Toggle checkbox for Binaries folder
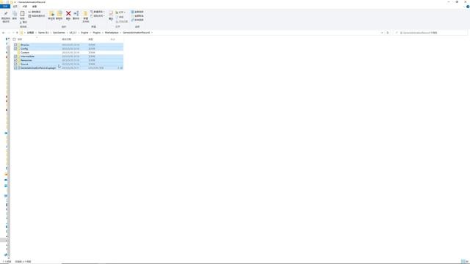 pos(15,45)
